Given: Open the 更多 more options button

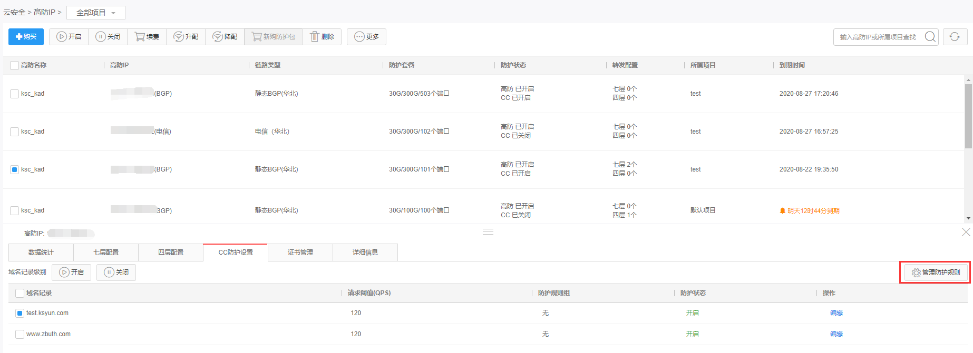Looking at the screenshot, I should pyautogui.click(x=366, y=37).
